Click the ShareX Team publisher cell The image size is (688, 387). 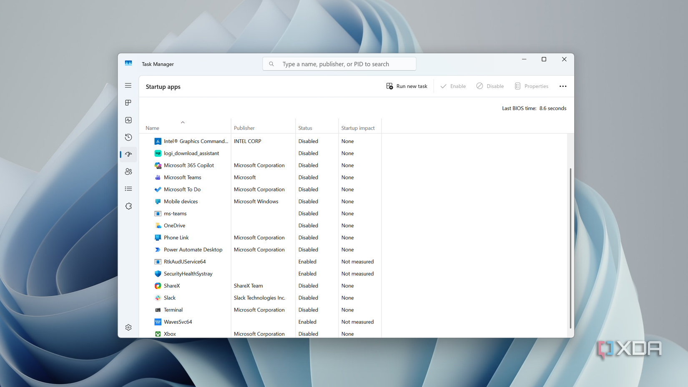[249, 286]
